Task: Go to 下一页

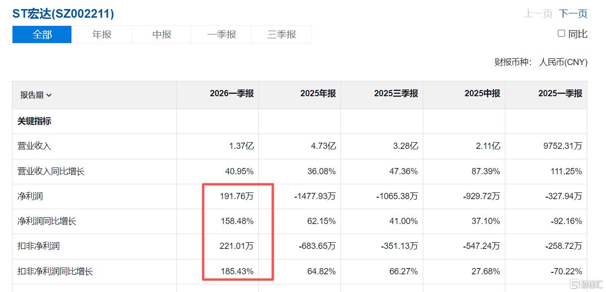Action: pyautogui.click(x=573, y=13)
